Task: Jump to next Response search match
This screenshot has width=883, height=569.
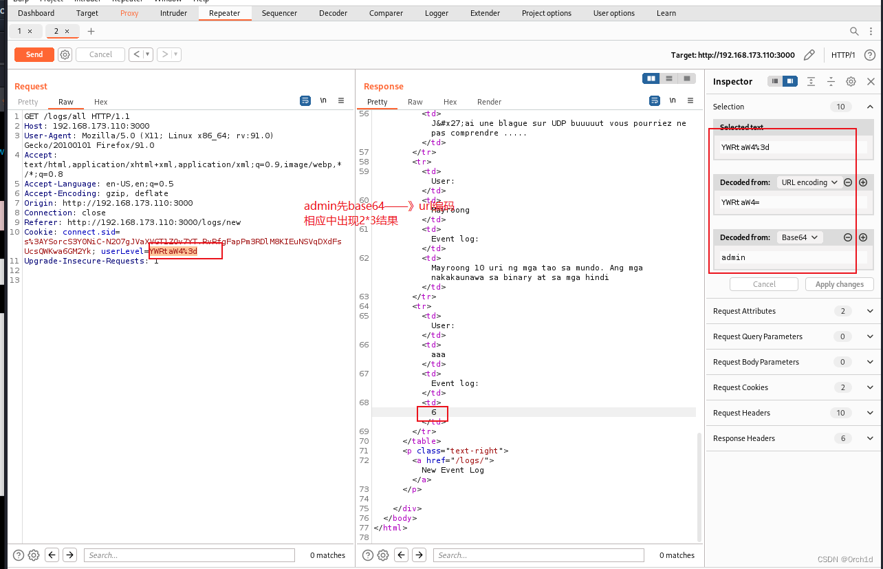Action: (x=419, y=555)
